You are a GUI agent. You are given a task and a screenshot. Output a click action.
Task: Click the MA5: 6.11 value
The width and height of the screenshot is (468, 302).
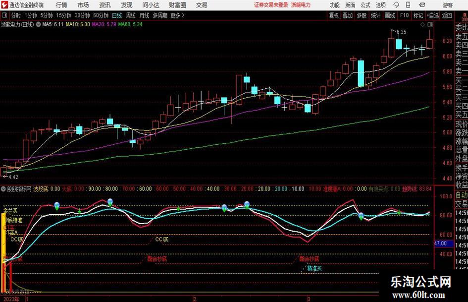point(53,24)
